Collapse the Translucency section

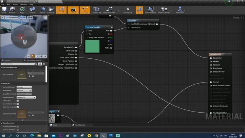point(2,123)
